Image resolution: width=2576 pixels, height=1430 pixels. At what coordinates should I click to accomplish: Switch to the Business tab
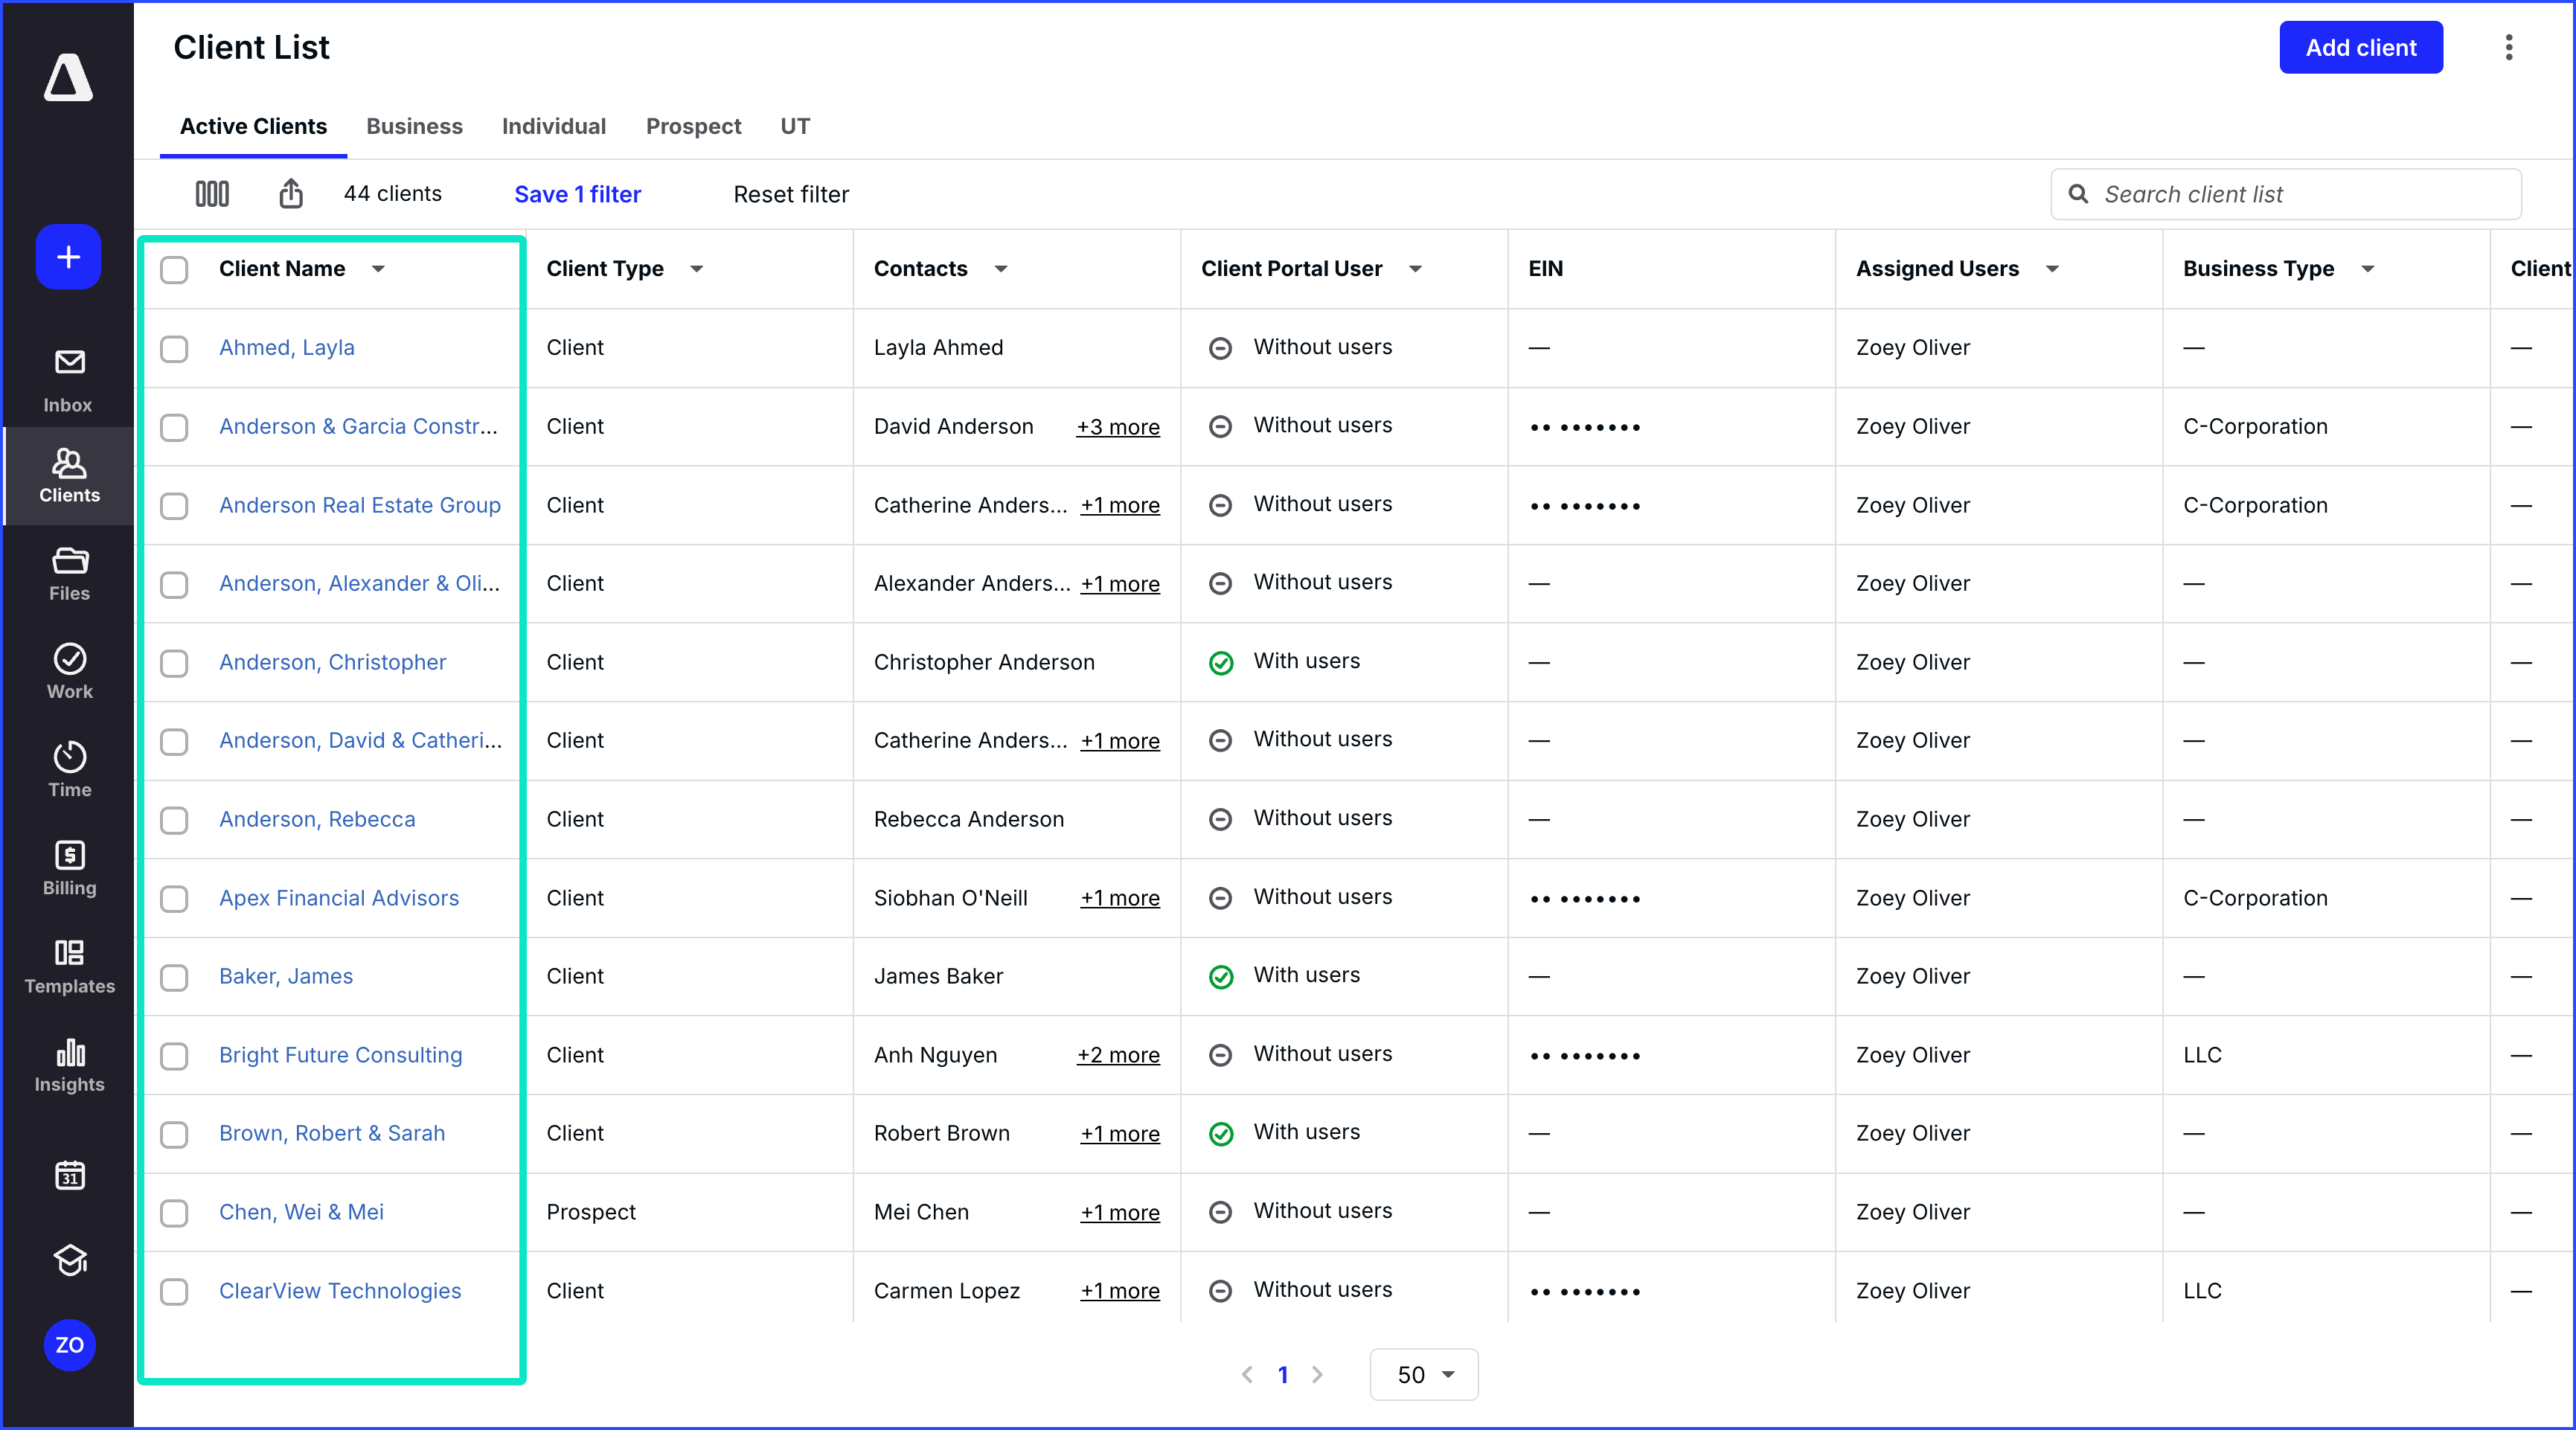click(x=414, y=126)
